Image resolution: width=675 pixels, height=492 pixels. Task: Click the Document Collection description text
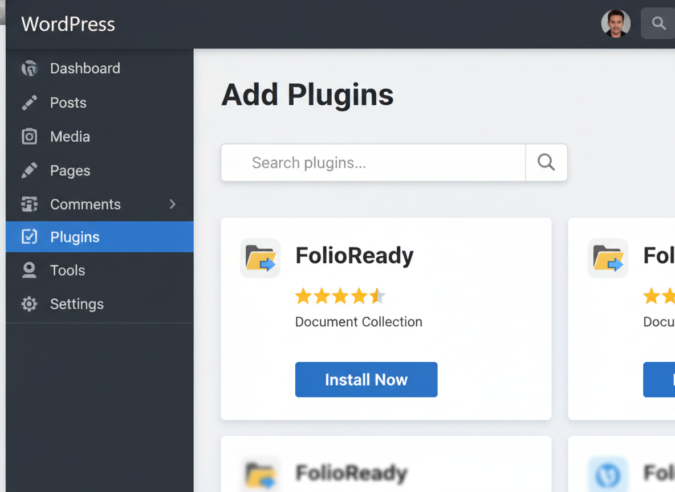click(x=359, y=322)
